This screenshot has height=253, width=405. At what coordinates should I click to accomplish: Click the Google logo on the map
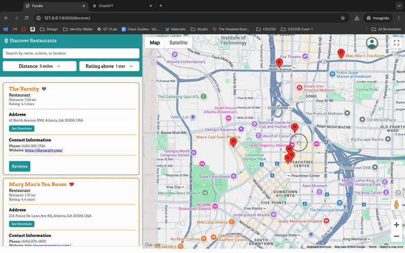153,245
